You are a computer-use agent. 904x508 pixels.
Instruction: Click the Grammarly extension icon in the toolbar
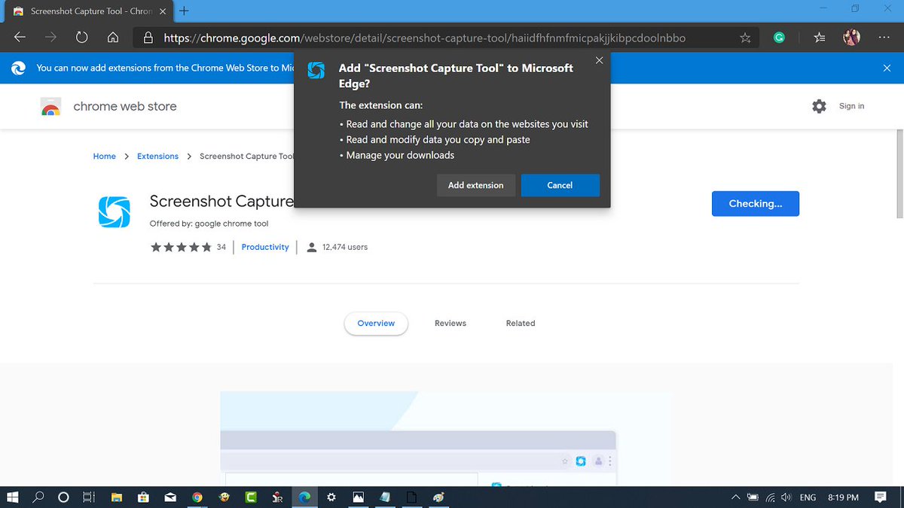tap(779, 36)
